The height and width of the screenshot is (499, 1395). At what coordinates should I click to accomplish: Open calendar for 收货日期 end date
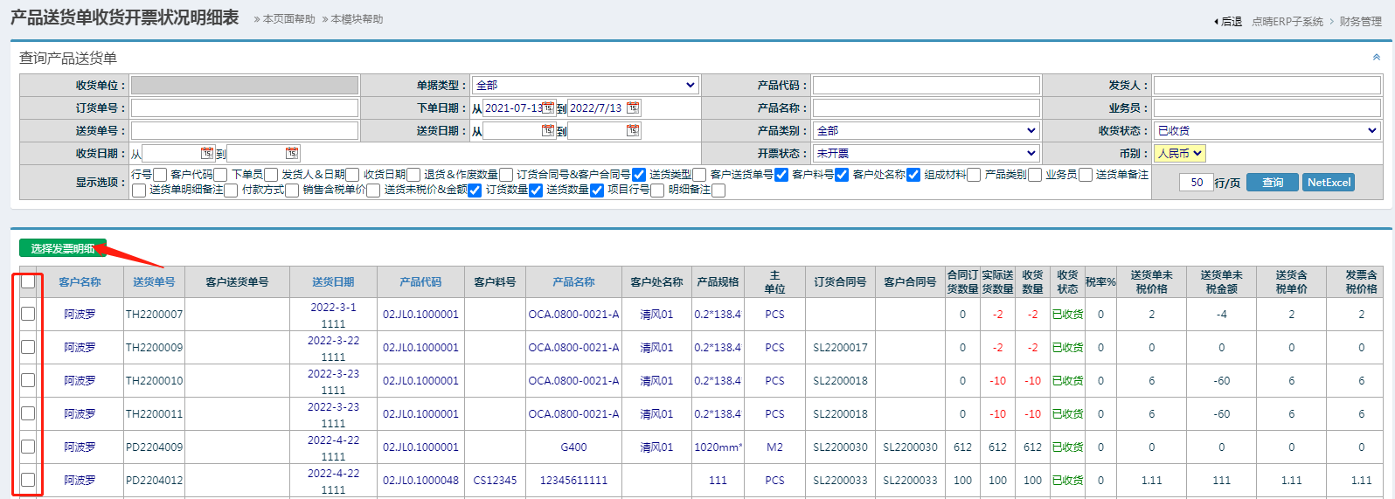292,153
